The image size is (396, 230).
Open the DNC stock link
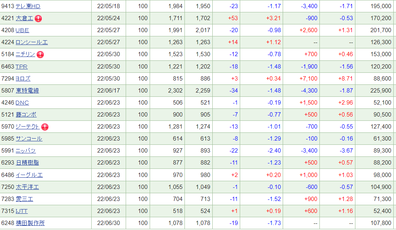click(22, 103)
